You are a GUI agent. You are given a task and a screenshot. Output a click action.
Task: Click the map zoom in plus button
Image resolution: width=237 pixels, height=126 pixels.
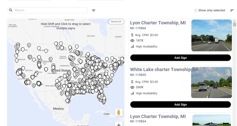click(x=119, y=125)
